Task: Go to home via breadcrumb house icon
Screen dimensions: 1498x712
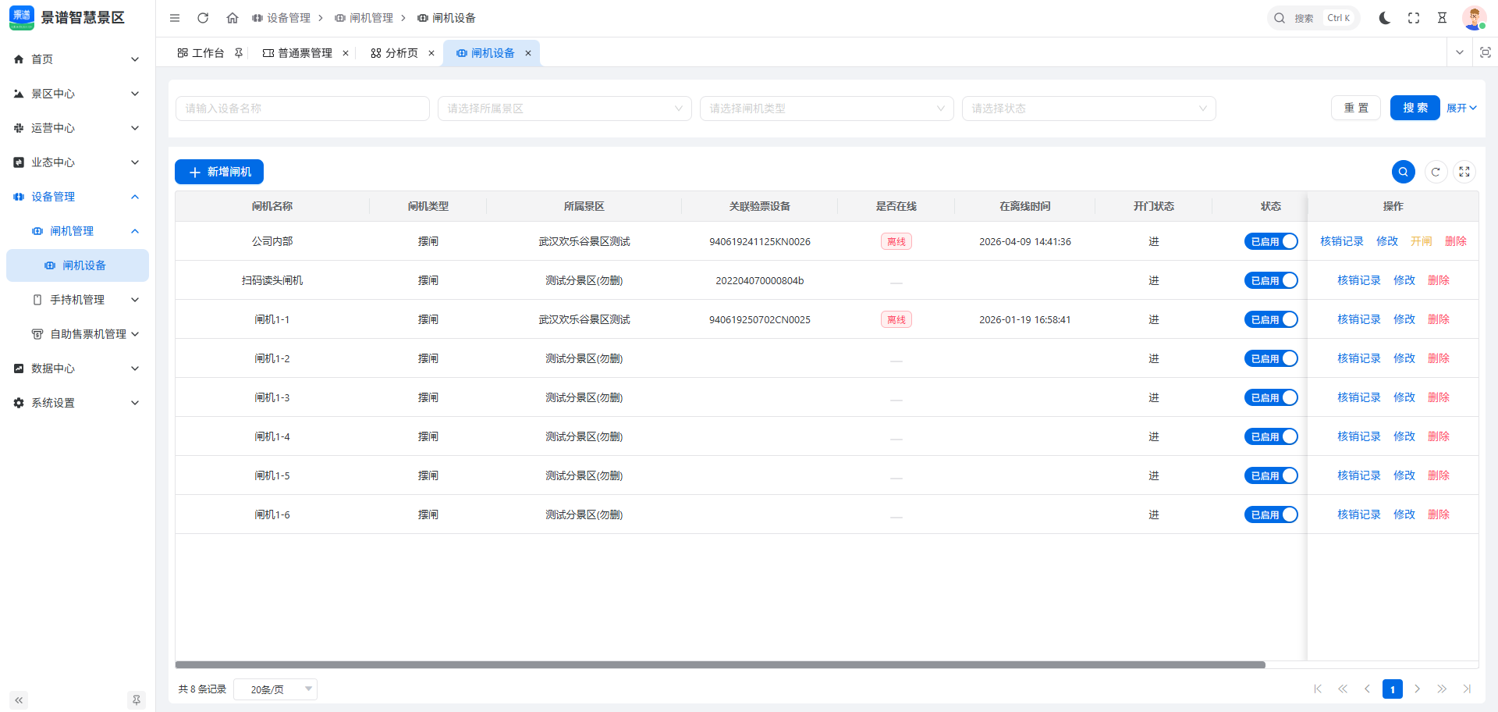Action: point(232,18)
